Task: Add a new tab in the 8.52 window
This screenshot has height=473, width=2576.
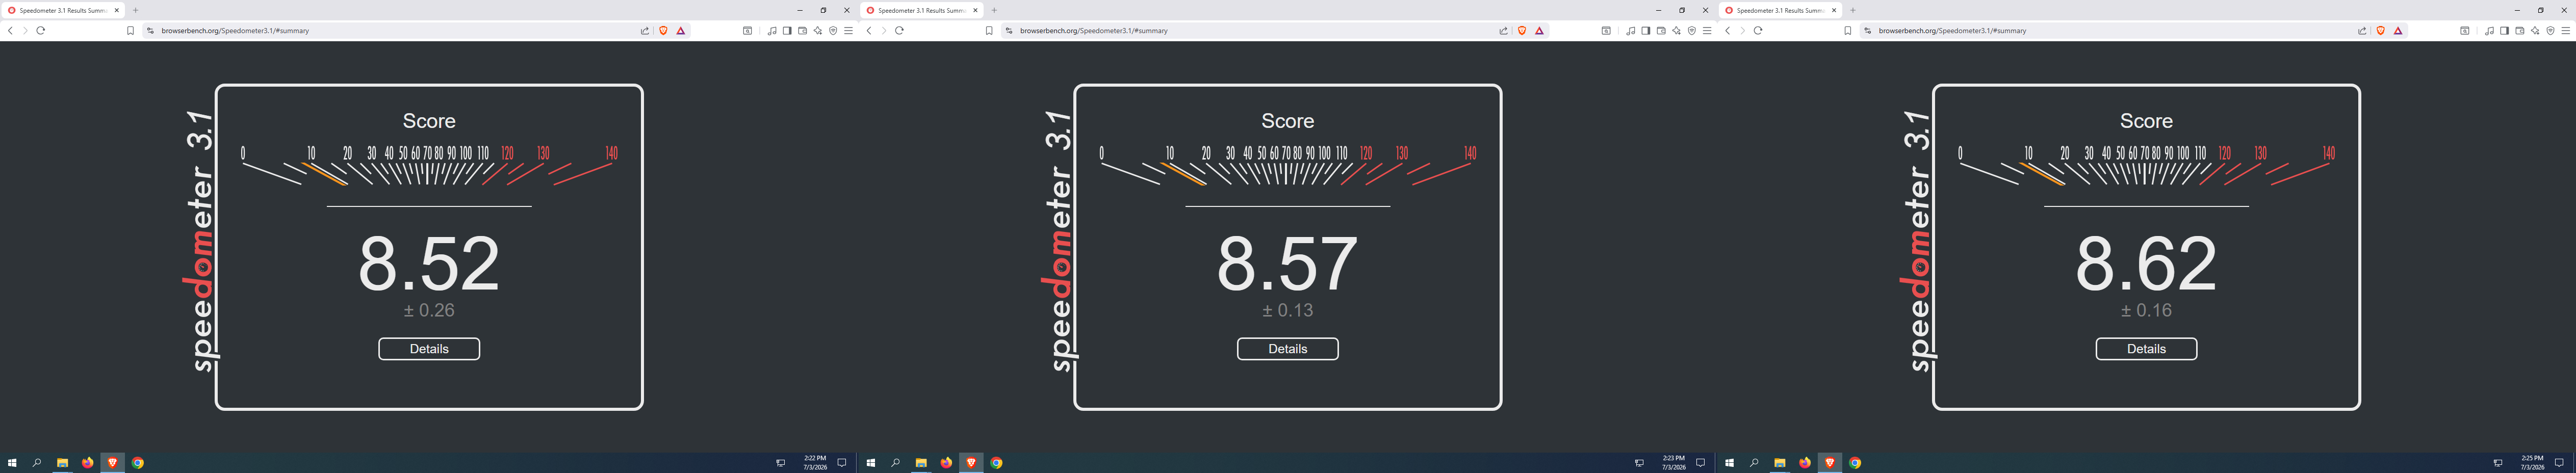Action: (x=136, y=10)
